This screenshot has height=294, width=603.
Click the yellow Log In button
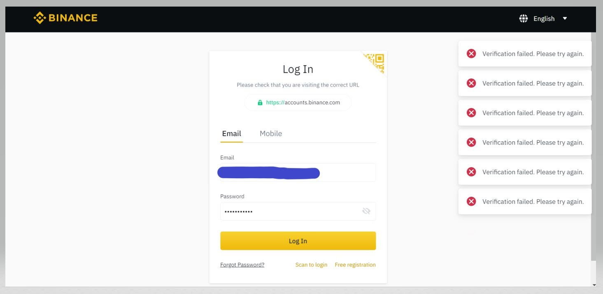[298, 241]
